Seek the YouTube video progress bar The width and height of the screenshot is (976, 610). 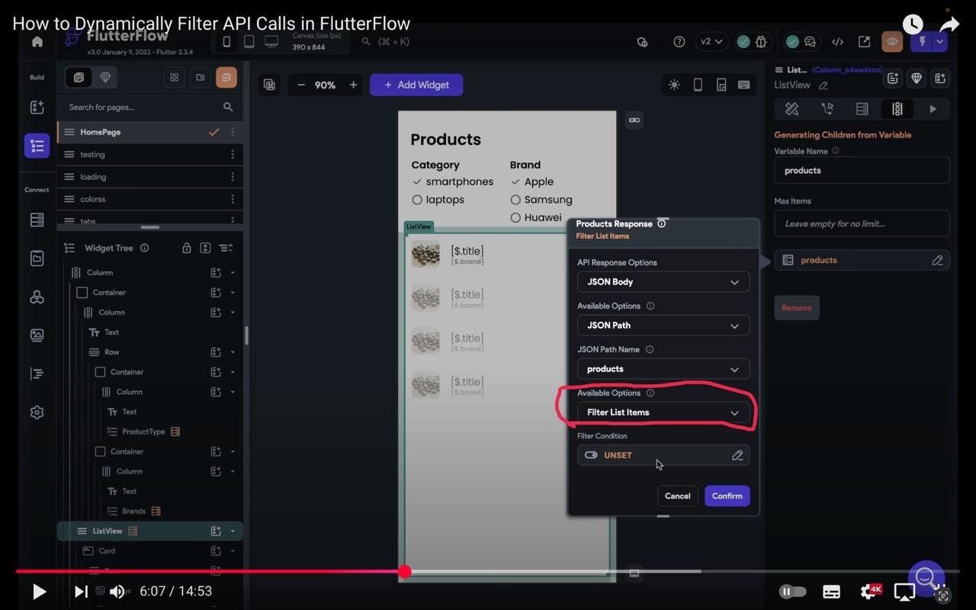click(x=488, y=571)
